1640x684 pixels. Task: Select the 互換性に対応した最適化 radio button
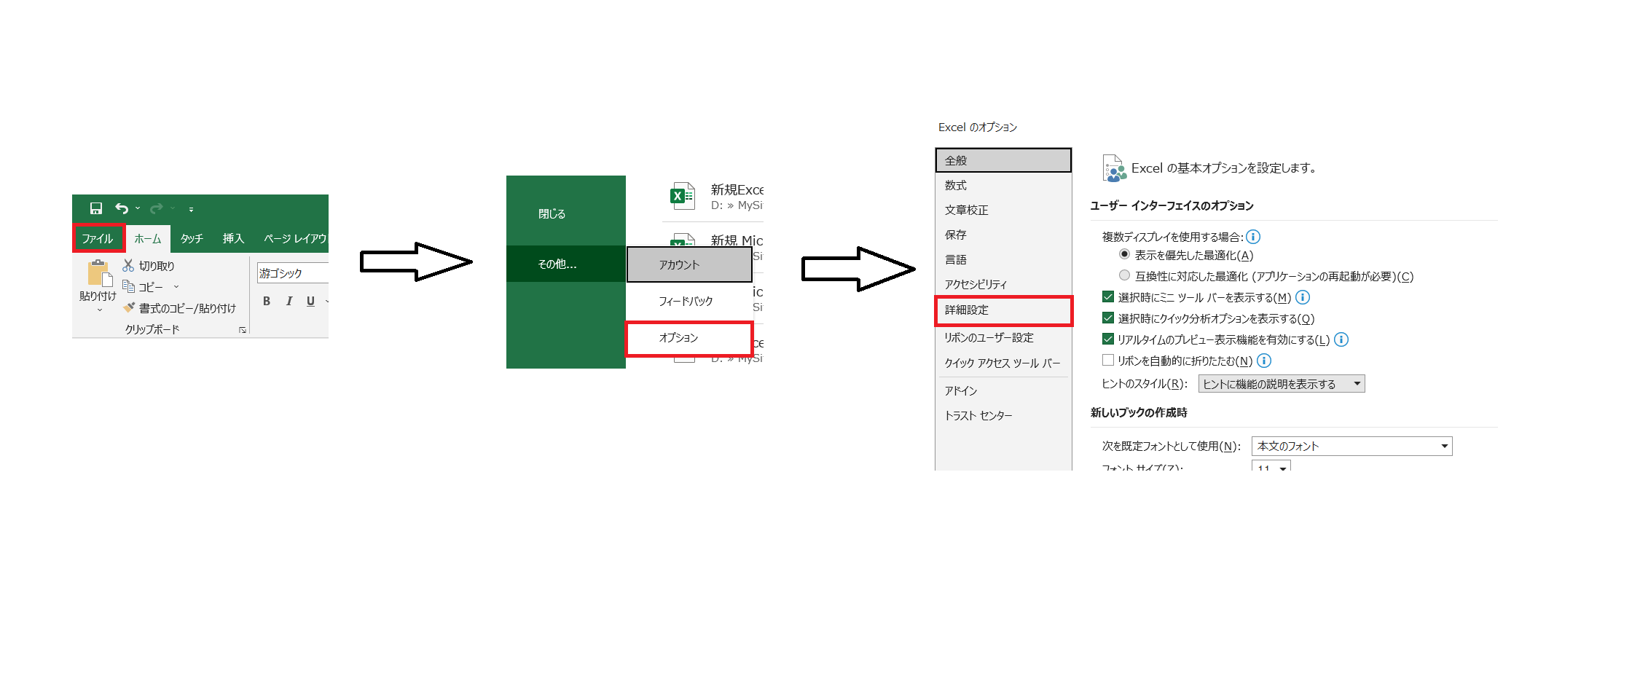(1123, 275)
